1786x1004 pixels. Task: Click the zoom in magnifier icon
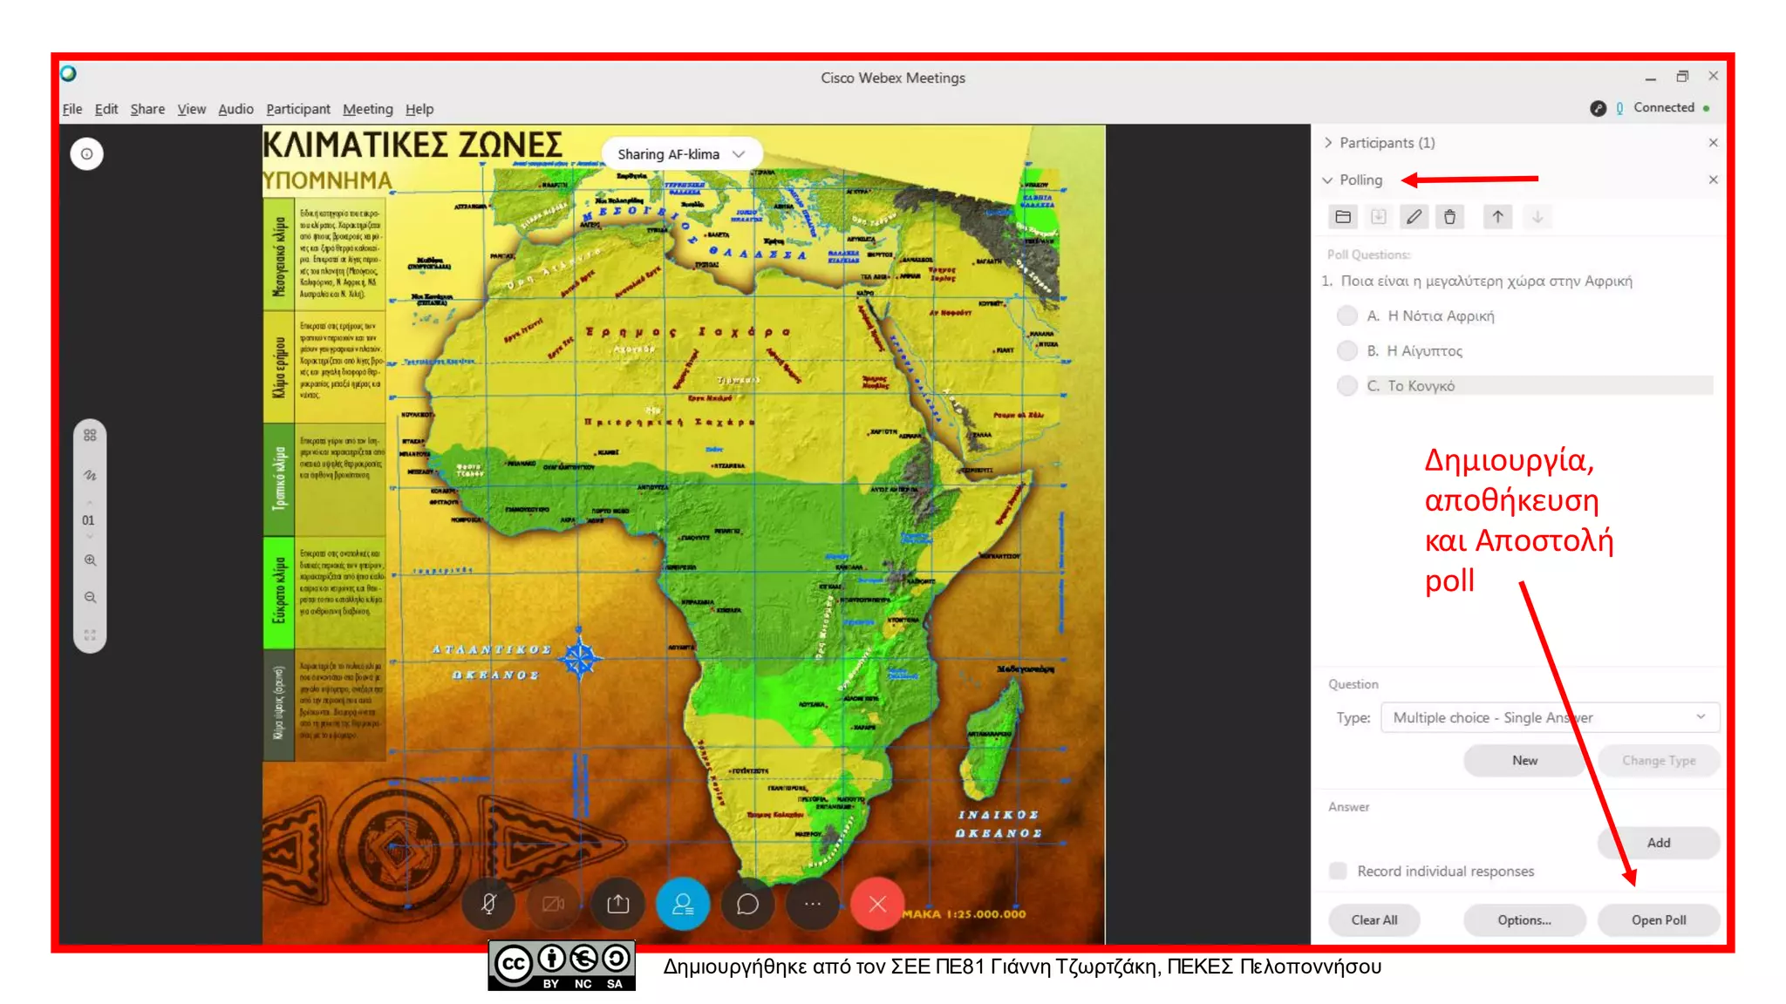[x=90, y=560]
